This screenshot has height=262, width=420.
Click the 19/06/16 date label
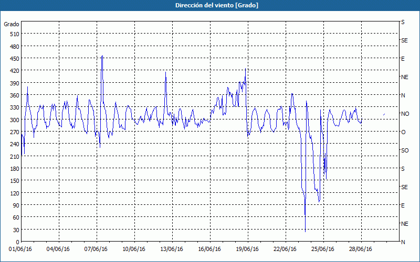click(247, 249)
